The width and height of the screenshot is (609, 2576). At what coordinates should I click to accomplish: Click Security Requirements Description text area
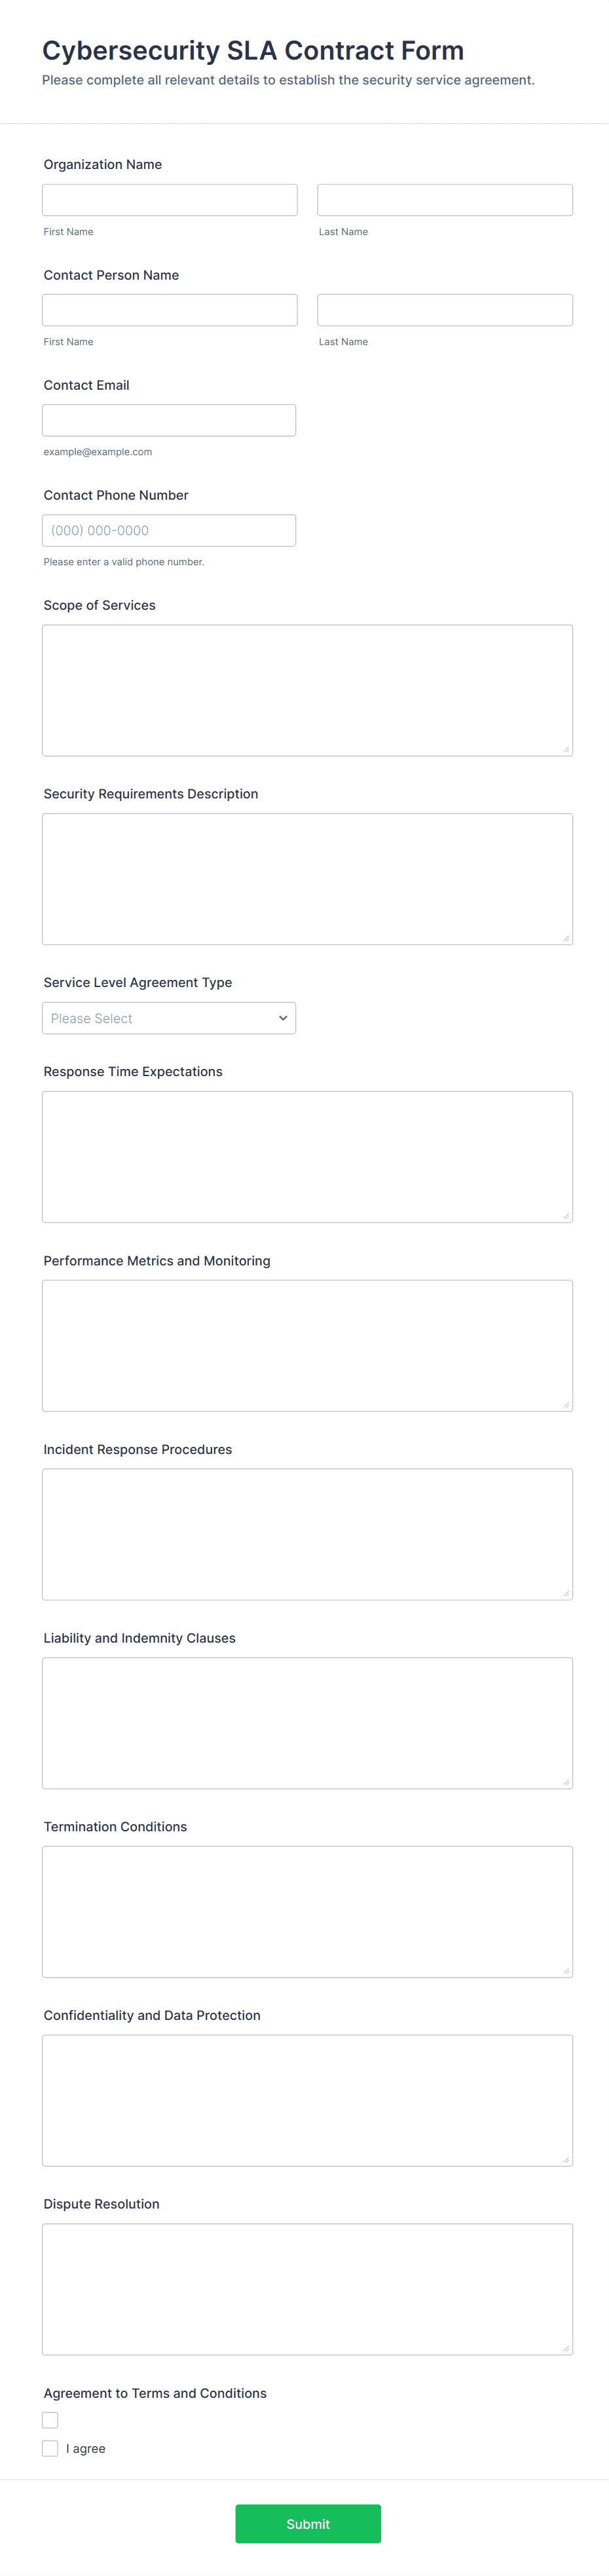[x=307, y=878]
